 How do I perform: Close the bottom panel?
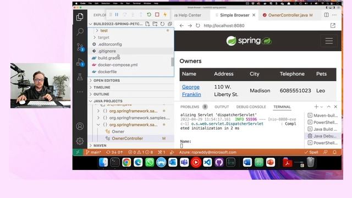point(335,107)
